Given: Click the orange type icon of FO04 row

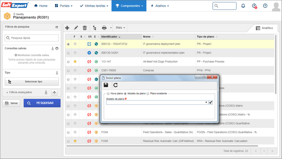Looking at the screenshot, I should click(96, 132).
